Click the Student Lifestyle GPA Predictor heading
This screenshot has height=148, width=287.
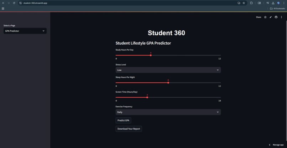143,43
